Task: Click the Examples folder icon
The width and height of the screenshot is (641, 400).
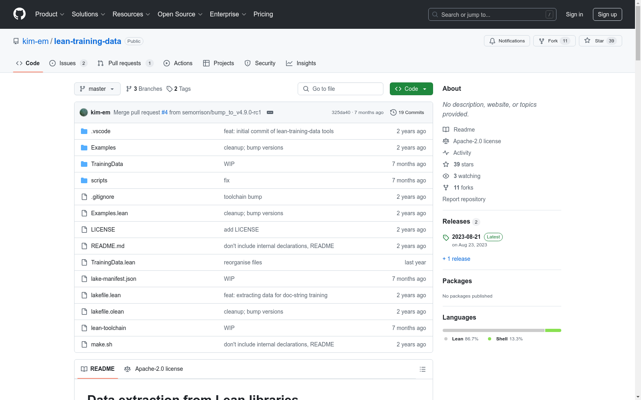Action: (84, 148)
